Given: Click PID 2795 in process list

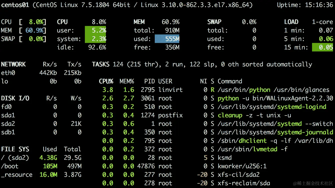Looking at the screenshot, I should click(x=148, y=90).
